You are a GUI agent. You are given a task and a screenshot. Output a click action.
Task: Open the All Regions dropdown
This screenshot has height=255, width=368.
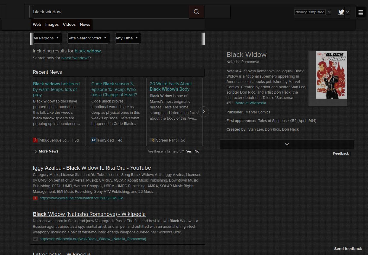[46, 38]
